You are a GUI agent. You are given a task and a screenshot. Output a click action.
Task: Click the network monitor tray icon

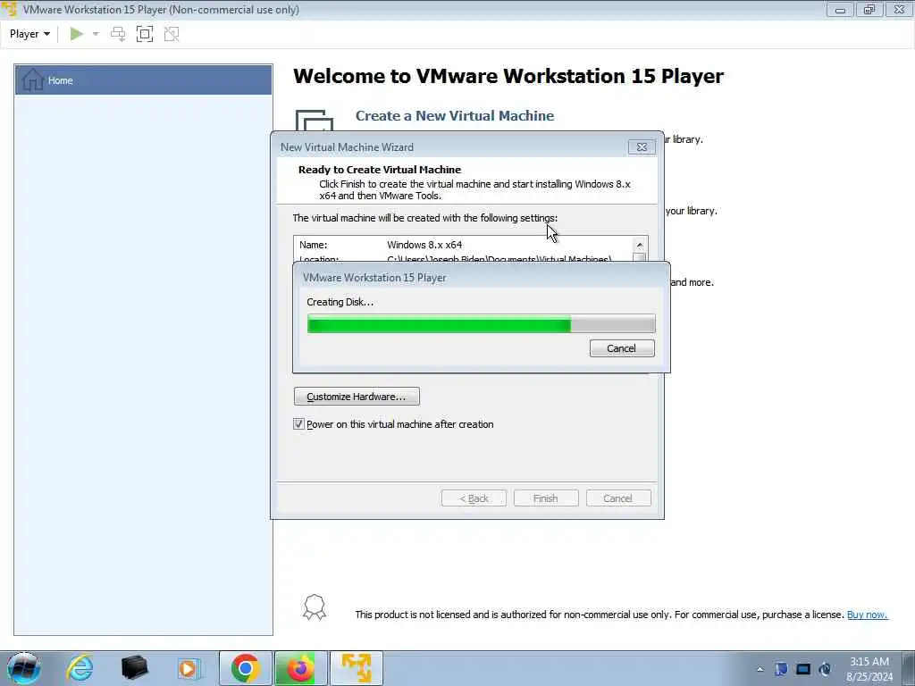coord(803,669)
